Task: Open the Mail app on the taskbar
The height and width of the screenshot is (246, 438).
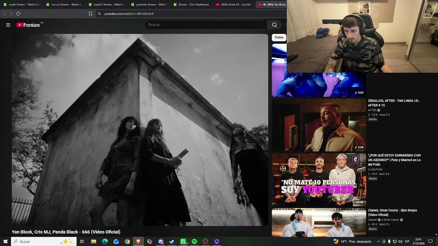Action: pyautogui.click(x=116, y=242)
